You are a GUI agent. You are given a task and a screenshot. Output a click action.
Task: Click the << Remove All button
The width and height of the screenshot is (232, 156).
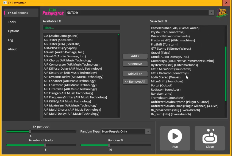tap(135, 82)
